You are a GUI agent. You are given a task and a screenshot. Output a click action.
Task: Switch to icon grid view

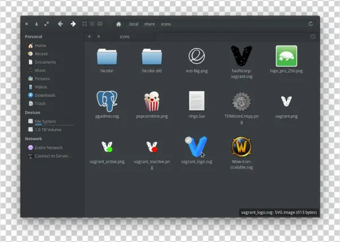[85, 24]
